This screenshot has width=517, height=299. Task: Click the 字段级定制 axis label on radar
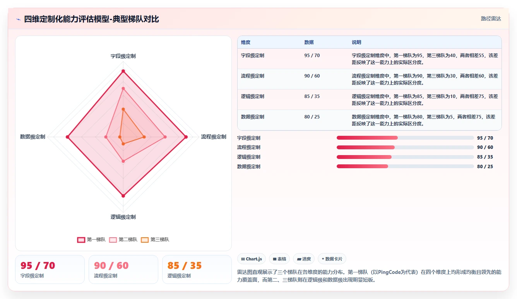click(123, 56)
